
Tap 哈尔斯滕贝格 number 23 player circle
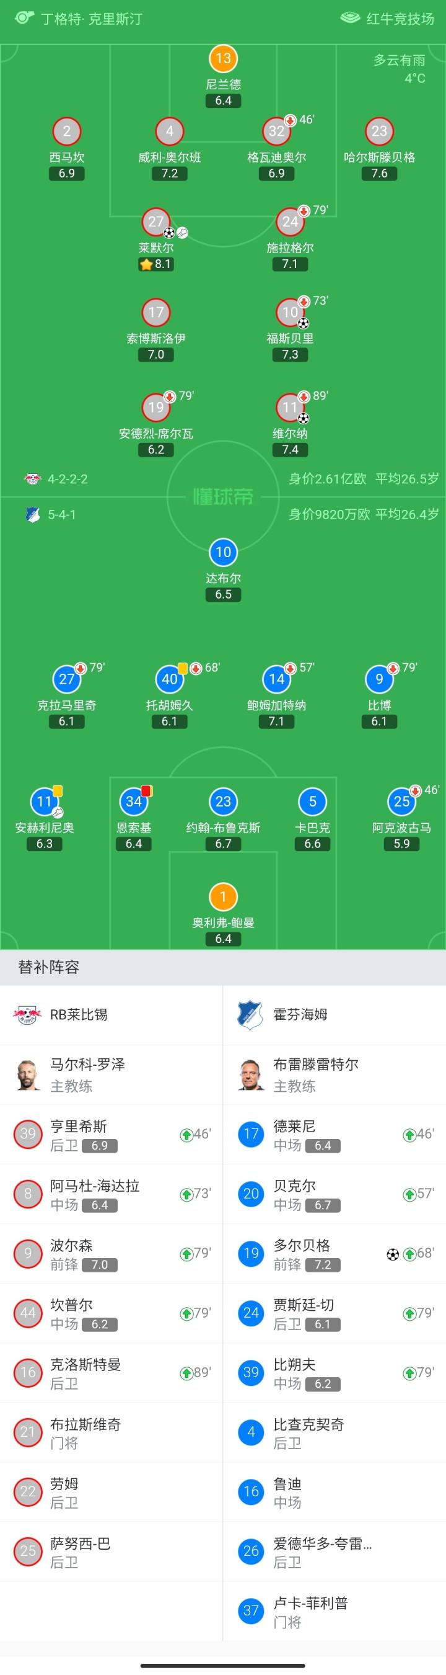[379, 132]
